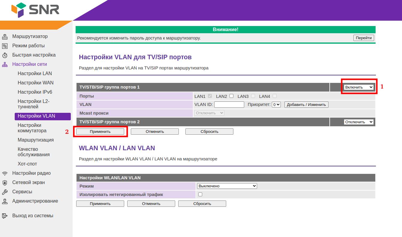Open Настройки радио menu item
402x237 pixels.
click(x=31, y=173)
